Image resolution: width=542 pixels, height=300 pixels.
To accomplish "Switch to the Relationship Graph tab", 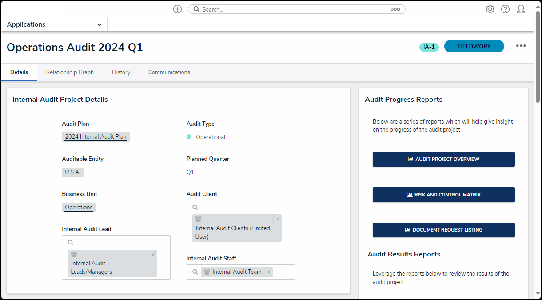I will tap(70, 72).
